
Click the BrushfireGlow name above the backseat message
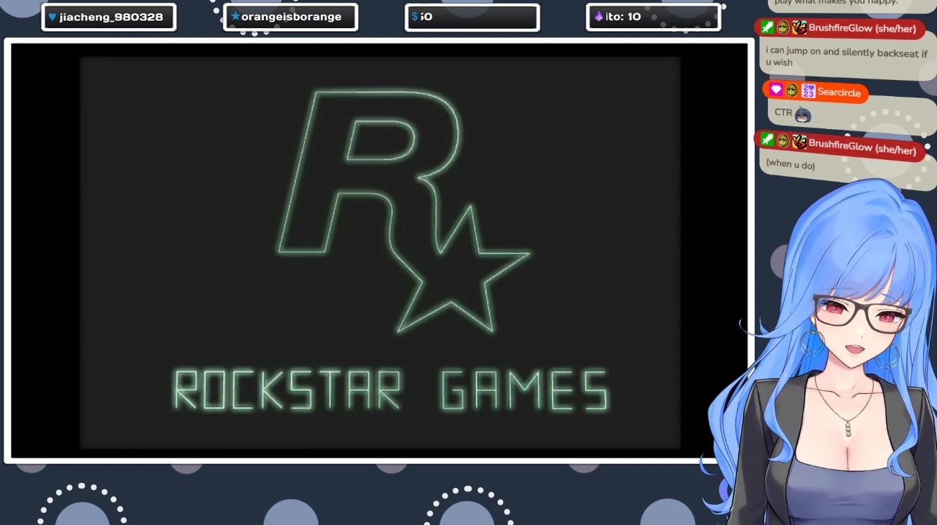tap(862, 30)
